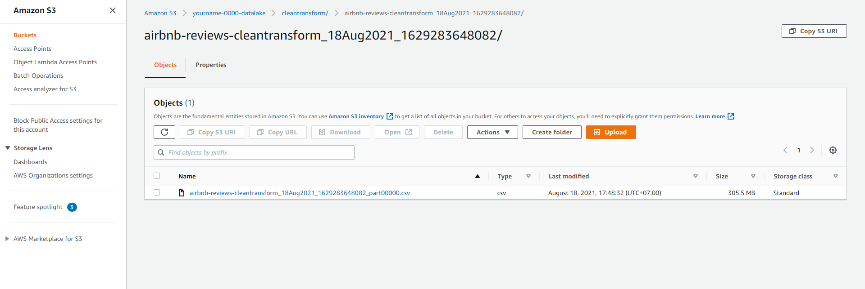Click the csv type cell
This screenshot has height=289, width=865.
[501, 193]
